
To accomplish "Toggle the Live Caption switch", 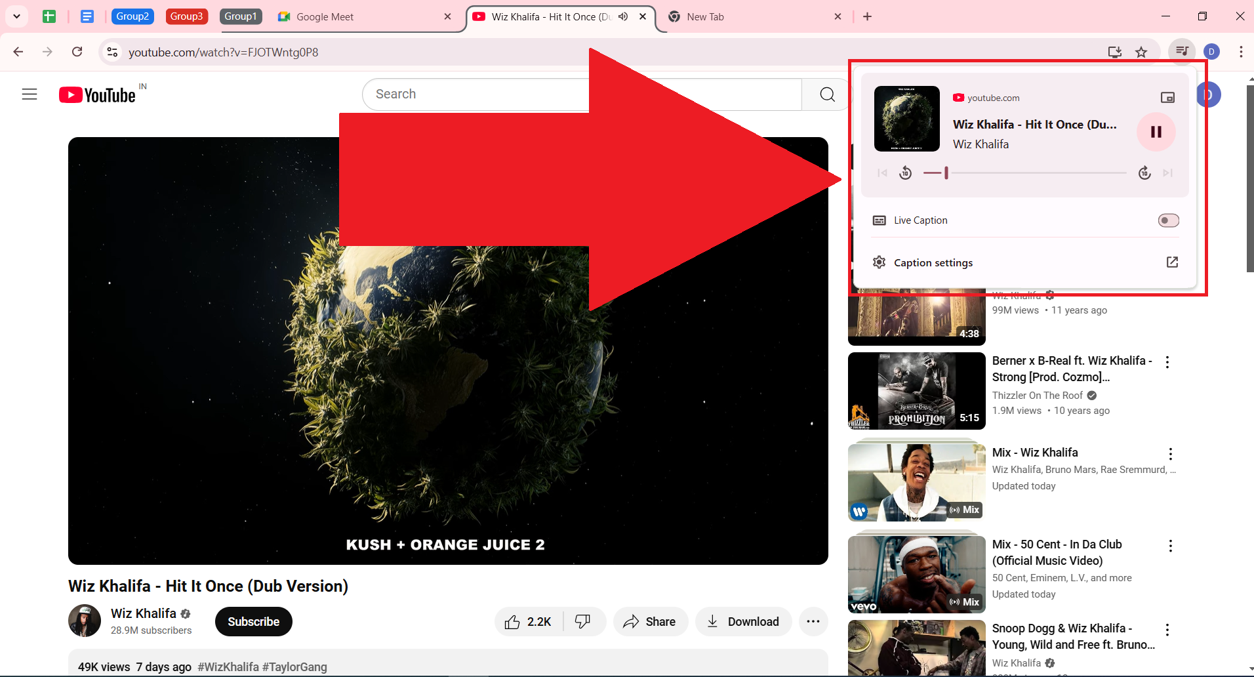I will (x=1168, y=220).
